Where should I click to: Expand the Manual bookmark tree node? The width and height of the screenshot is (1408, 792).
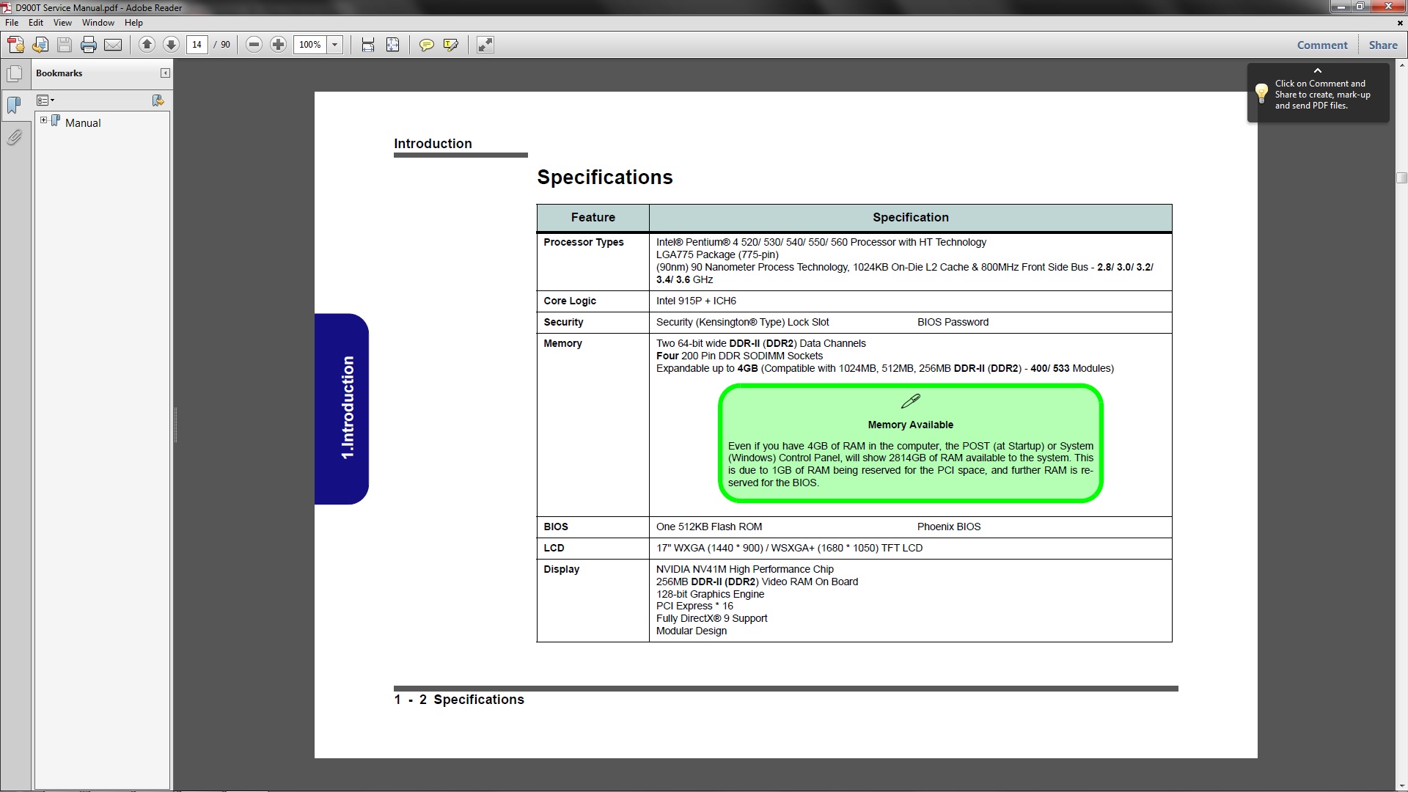pyautogui.click(x=43, y=120)
